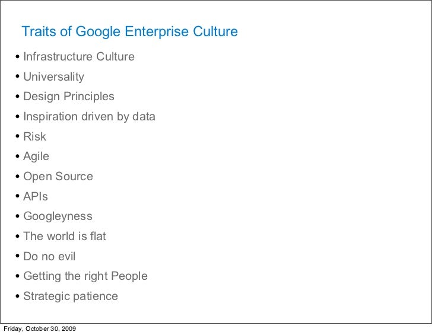Click 'The world is flat' line
The height and width of the screenshot is (335, 432).
(65, 236)
